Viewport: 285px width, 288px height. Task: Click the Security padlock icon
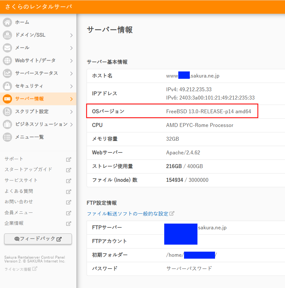(x=7, y=86)
